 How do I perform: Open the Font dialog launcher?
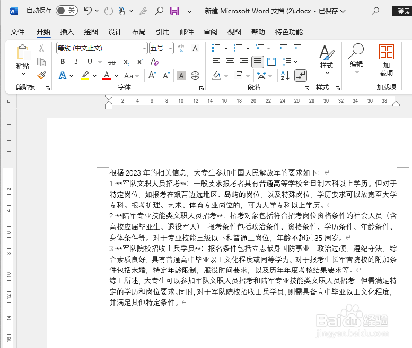[x=201, y=88]
